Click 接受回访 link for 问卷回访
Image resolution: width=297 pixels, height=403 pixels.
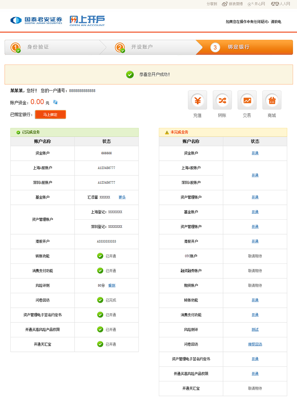[x=255, y=344]
